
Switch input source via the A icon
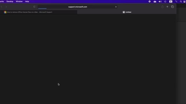pyautogui.click(x=171, y=1)
